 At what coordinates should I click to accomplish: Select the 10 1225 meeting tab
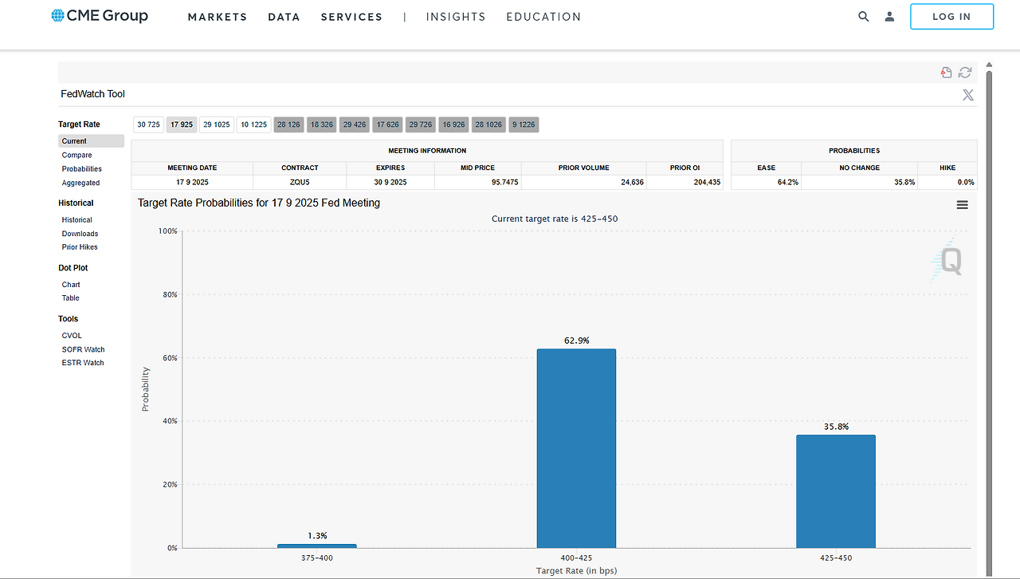(254, 124)
